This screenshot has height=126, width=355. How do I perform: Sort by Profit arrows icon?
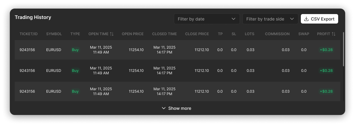[334, 34]
